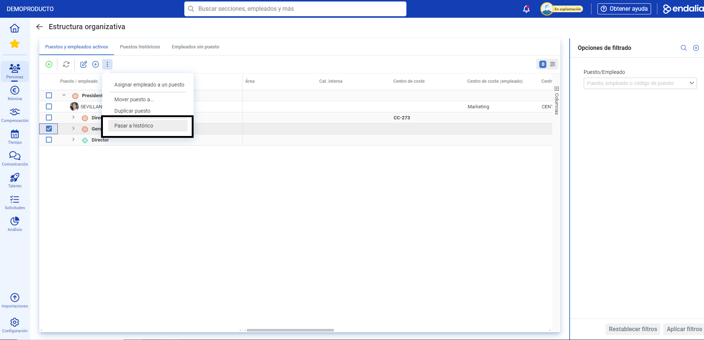Viewport: 704px width, 340px height.
Task: Click the green add-position plus icon
Action: click(49, 64)
